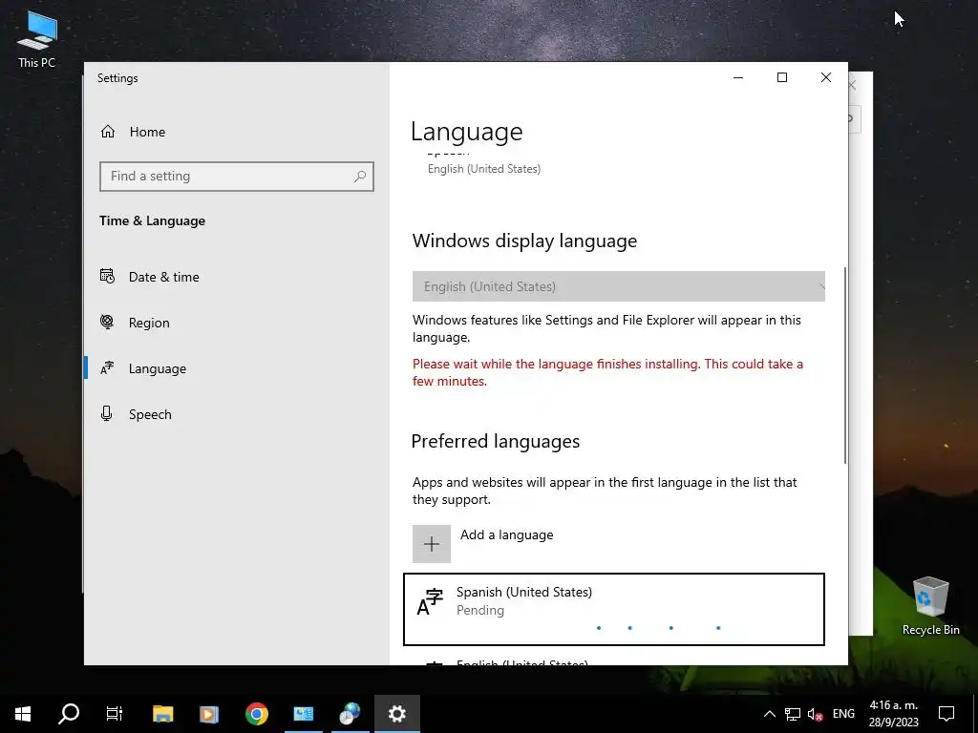Image resolution: width=978 pixels, height=733 pixels.
Task: Click the muted volume tray icon
Action: click(816, 714)
